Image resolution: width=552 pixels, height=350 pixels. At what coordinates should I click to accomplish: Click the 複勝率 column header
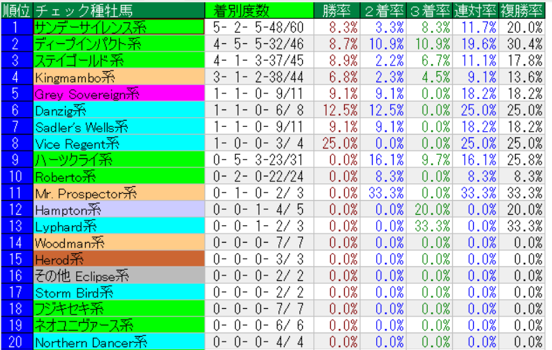(x=522, y=10)
